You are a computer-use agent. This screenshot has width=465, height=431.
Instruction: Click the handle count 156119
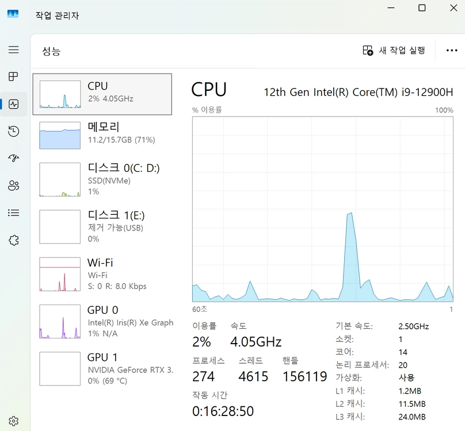pos(305,376)
